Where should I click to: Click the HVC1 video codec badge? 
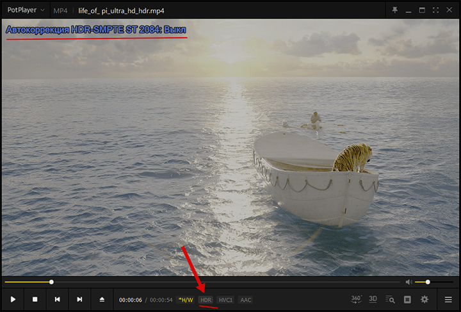click(225, 300)
